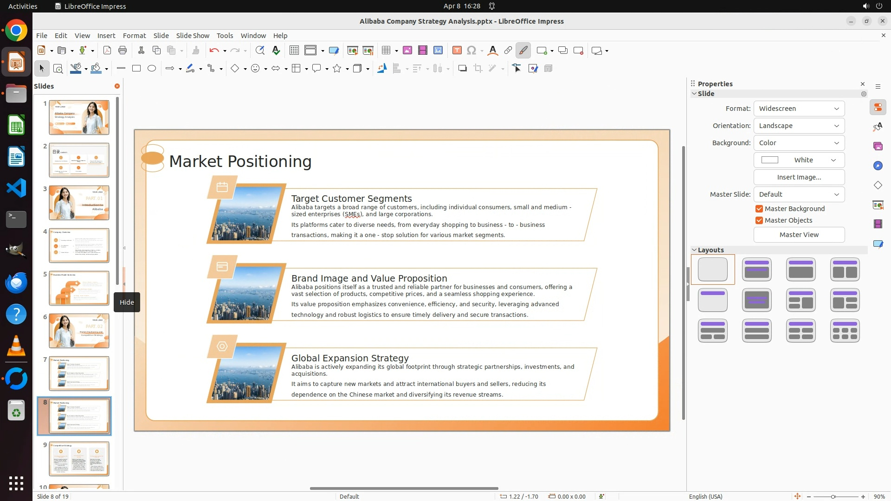Uncheck the Master Background checkbox

pyautogui.click(x=759, y=209)
